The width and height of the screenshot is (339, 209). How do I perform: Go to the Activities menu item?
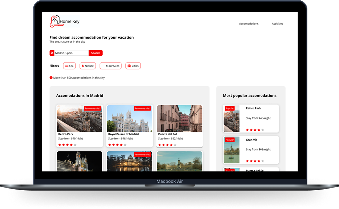(x=277, y=24)
